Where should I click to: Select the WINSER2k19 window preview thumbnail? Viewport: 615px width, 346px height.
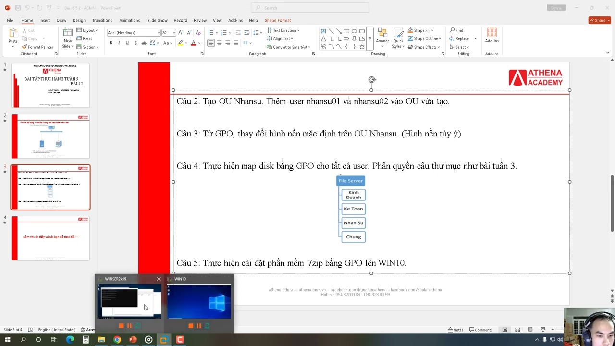pos(129,301)
